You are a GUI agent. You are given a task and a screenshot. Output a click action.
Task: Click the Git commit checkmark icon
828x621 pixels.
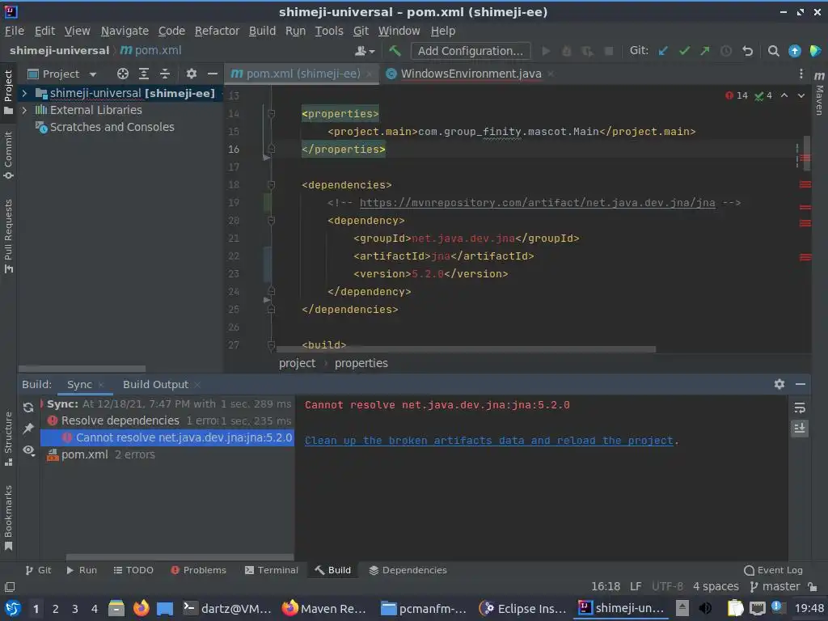point(684,51)
